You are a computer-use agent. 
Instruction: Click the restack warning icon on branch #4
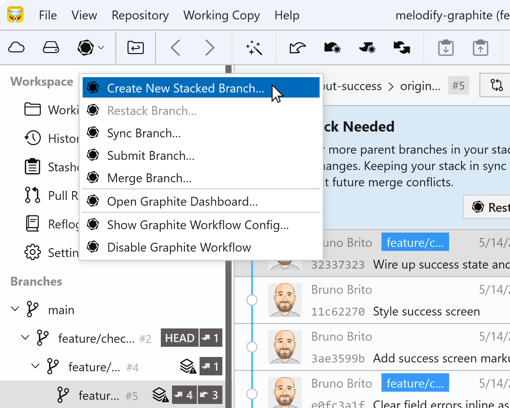(188, 367)
